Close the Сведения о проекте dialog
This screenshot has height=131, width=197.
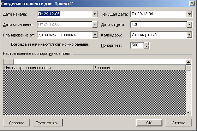click(192, 4)
